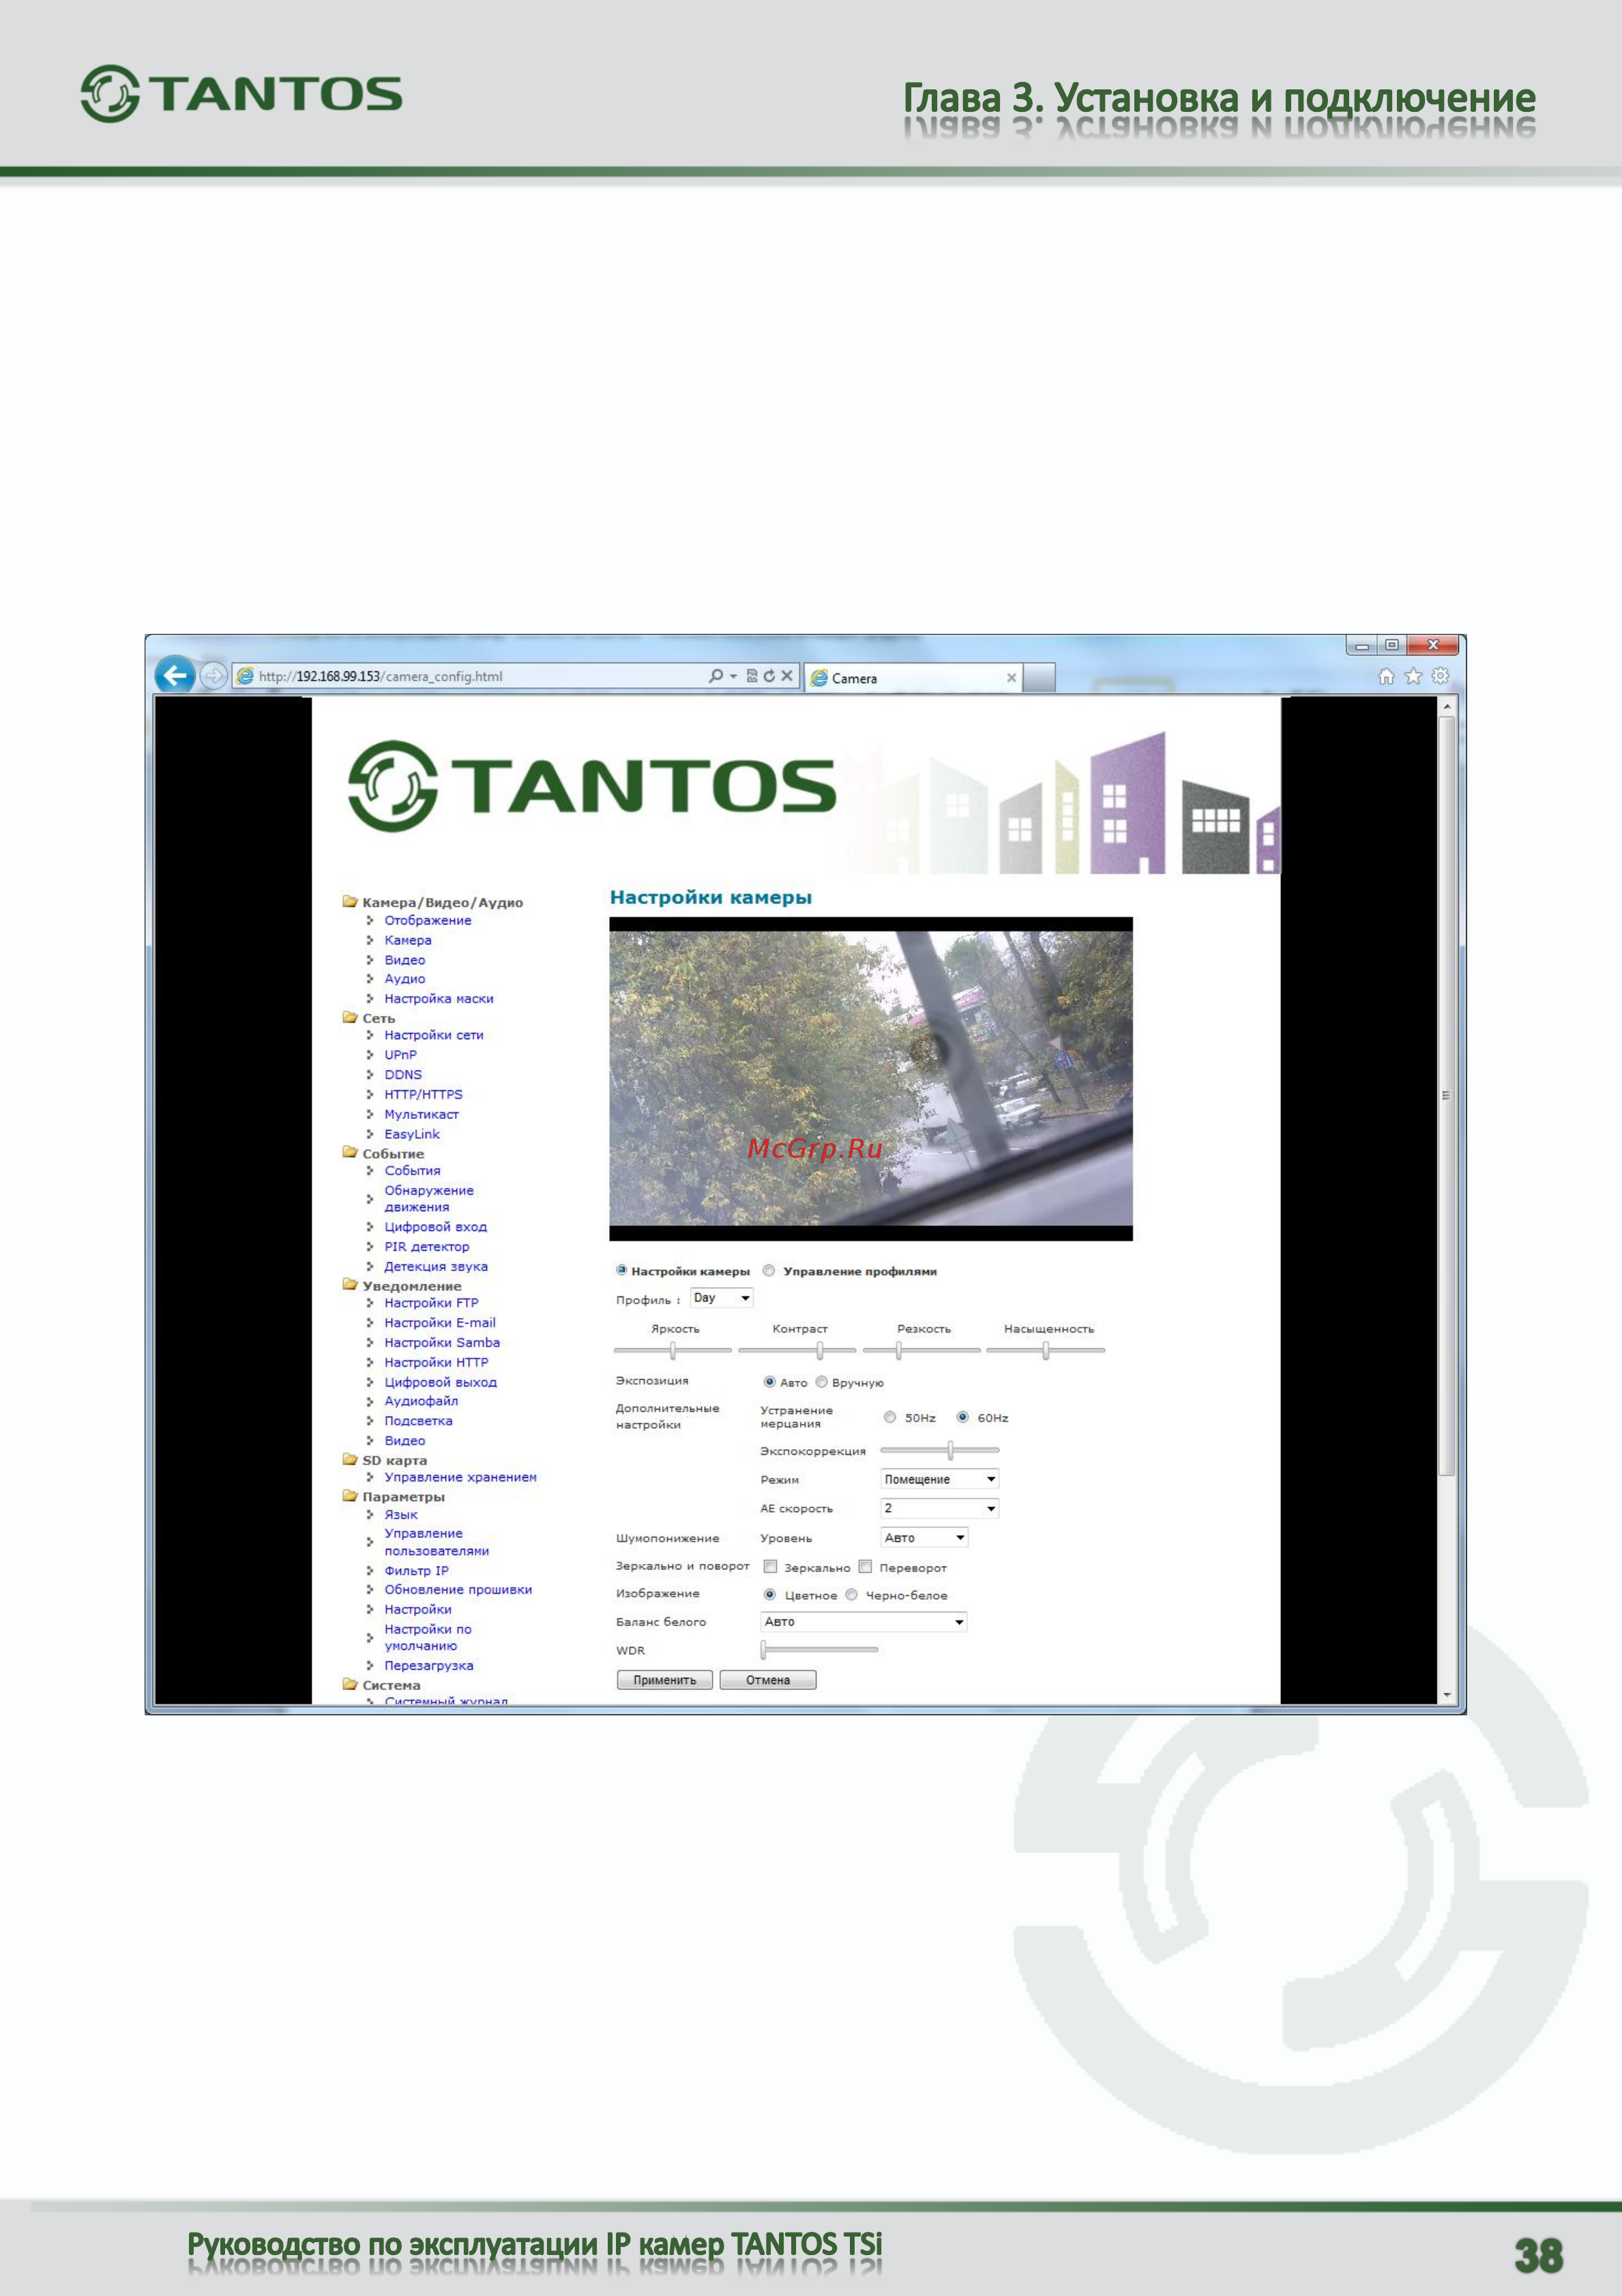Viewport: 1622px width, 2296px height.
Task: Open the address bar search dropdown arrow
Action: click(x=733, y=677)
